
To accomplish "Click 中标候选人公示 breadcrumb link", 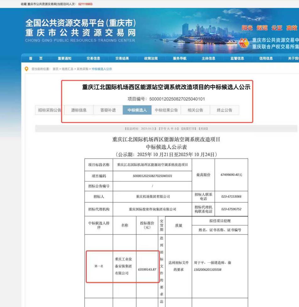I will pyautogui.click(x=102, y=69).
